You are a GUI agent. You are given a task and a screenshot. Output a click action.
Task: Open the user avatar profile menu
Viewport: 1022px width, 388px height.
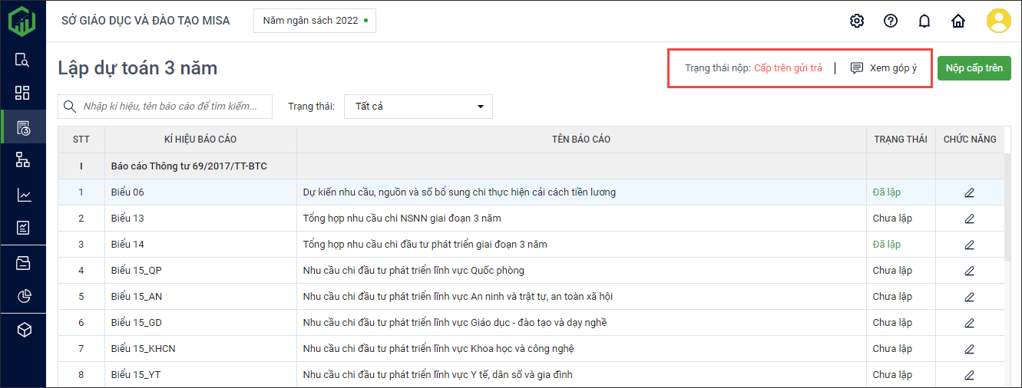(x=998, y=21)
